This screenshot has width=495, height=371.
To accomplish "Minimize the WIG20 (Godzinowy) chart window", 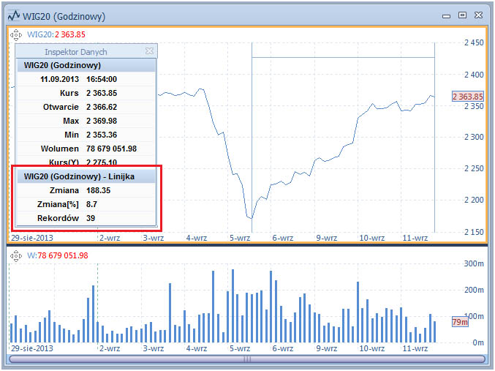I will pyautogui.click(x=446, y=16).
